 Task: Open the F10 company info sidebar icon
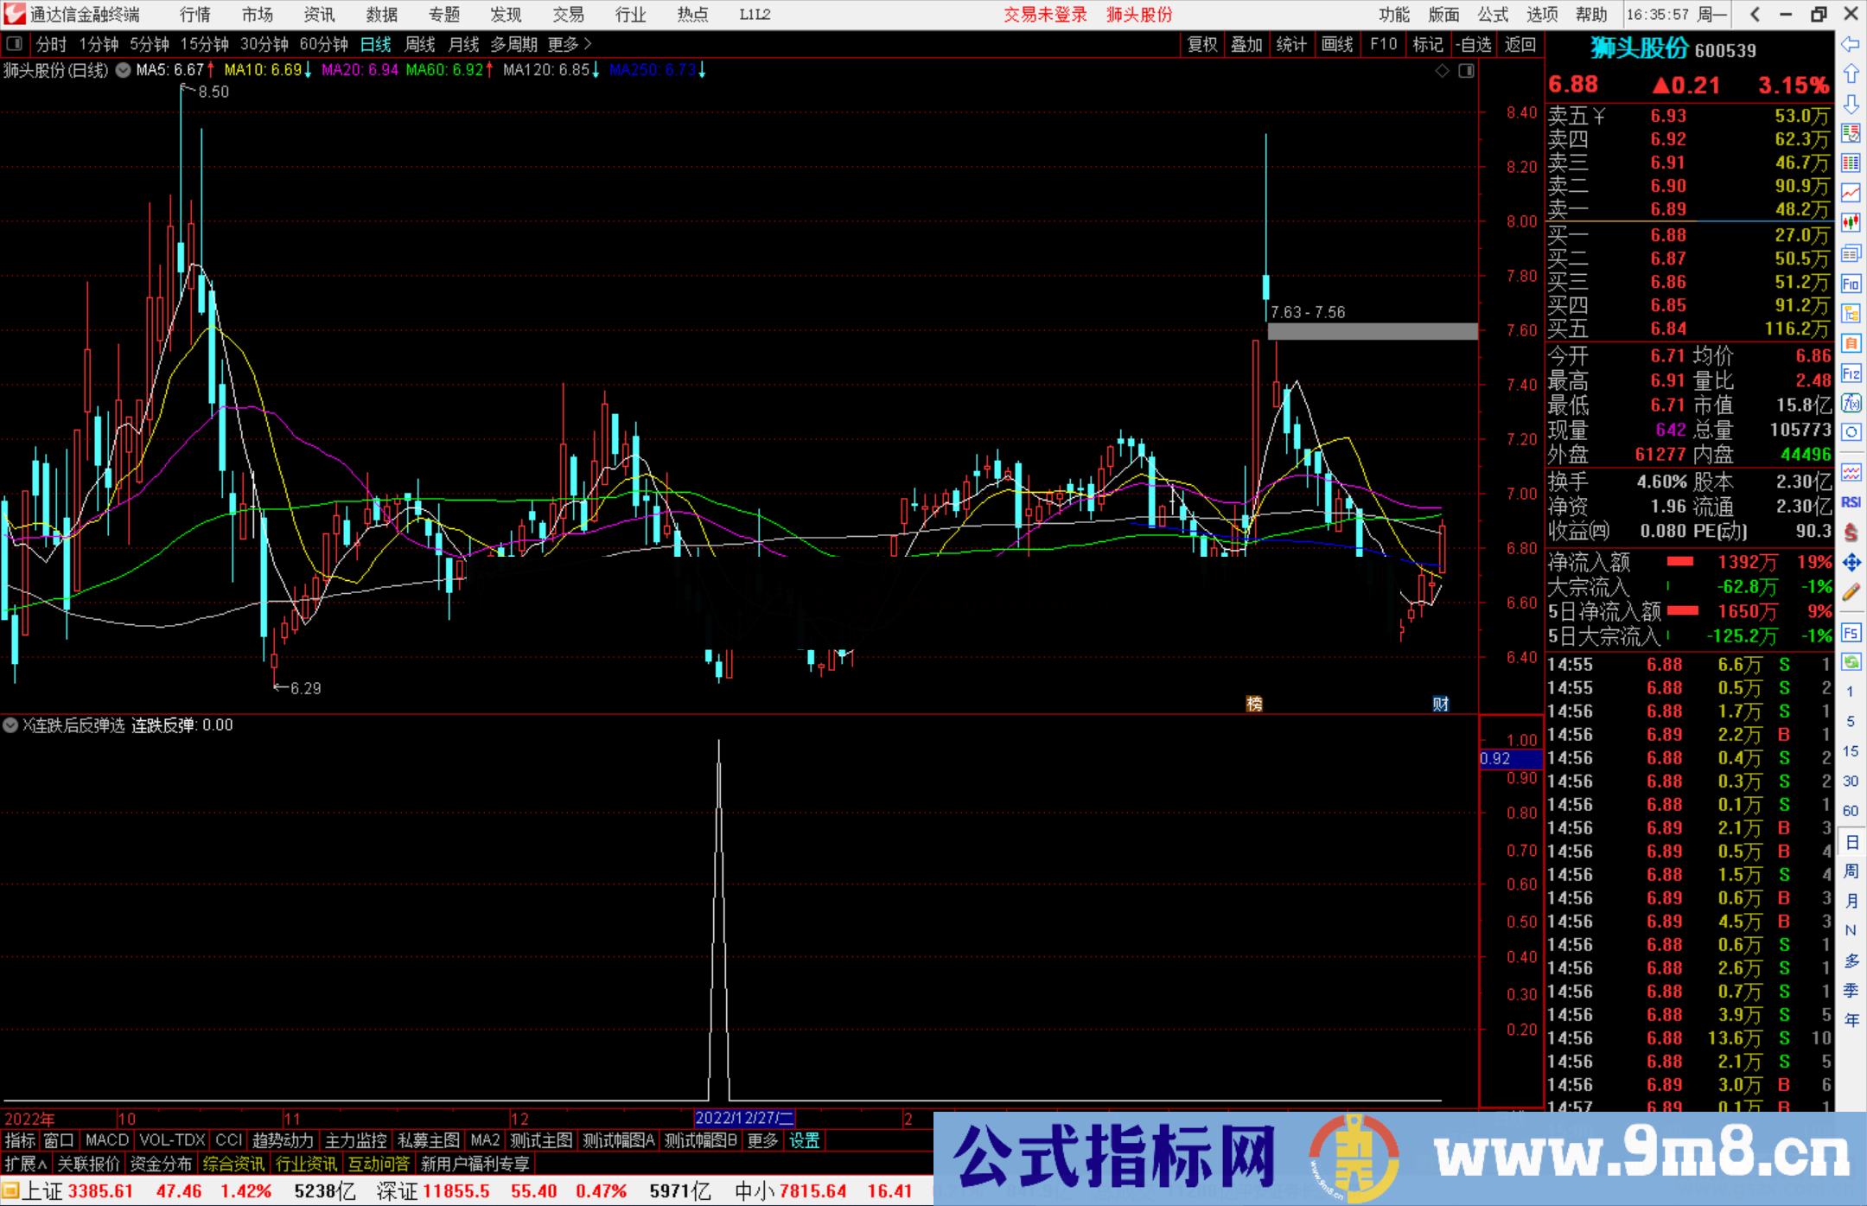pyautogui.click(x=1851, y=284)
